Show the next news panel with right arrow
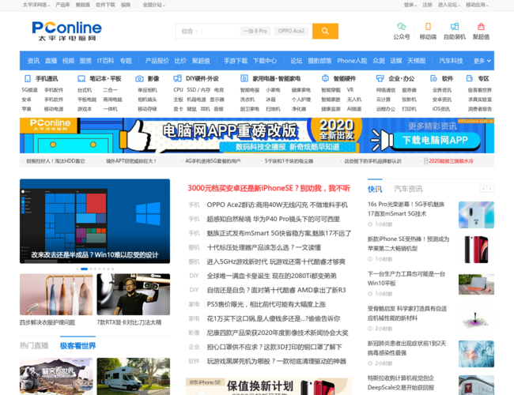The image size is (514, 395). [x=490, y=189]
